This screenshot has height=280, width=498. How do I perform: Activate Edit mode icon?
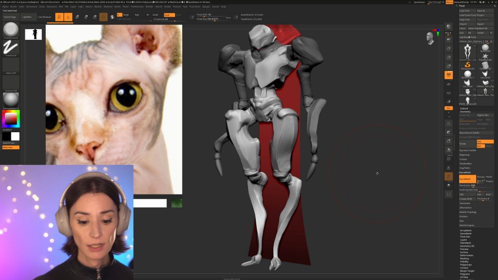[x=59, y=17]
